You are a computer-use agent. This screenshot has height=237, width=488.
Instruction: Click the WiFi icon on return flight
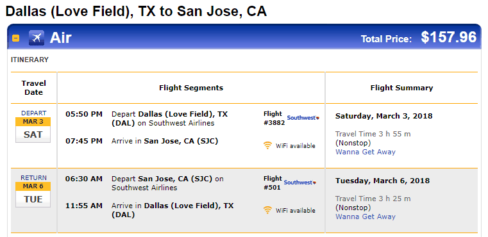267,210
